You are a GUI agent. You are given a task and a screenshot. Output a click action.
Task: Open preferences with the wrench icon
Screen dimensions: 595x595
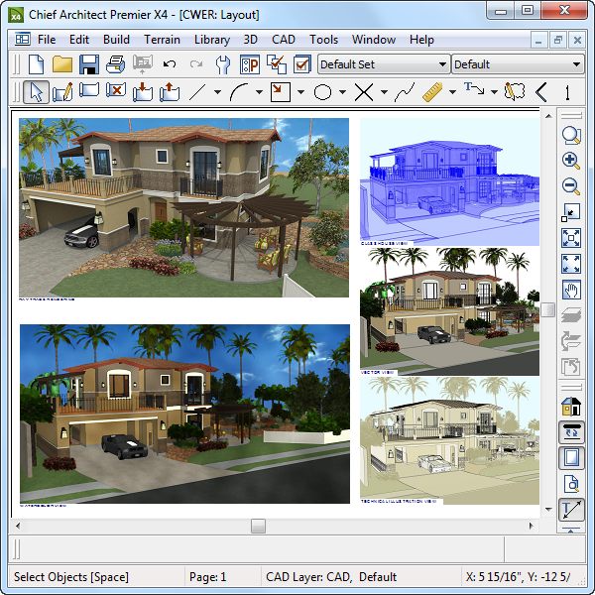pyautogui.click(x=223, y=64)
